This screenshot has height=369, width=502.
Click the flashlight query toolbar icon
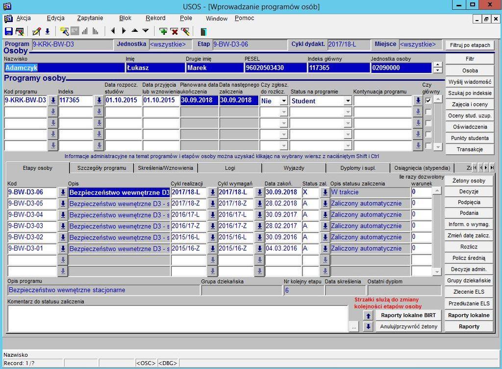64,31
